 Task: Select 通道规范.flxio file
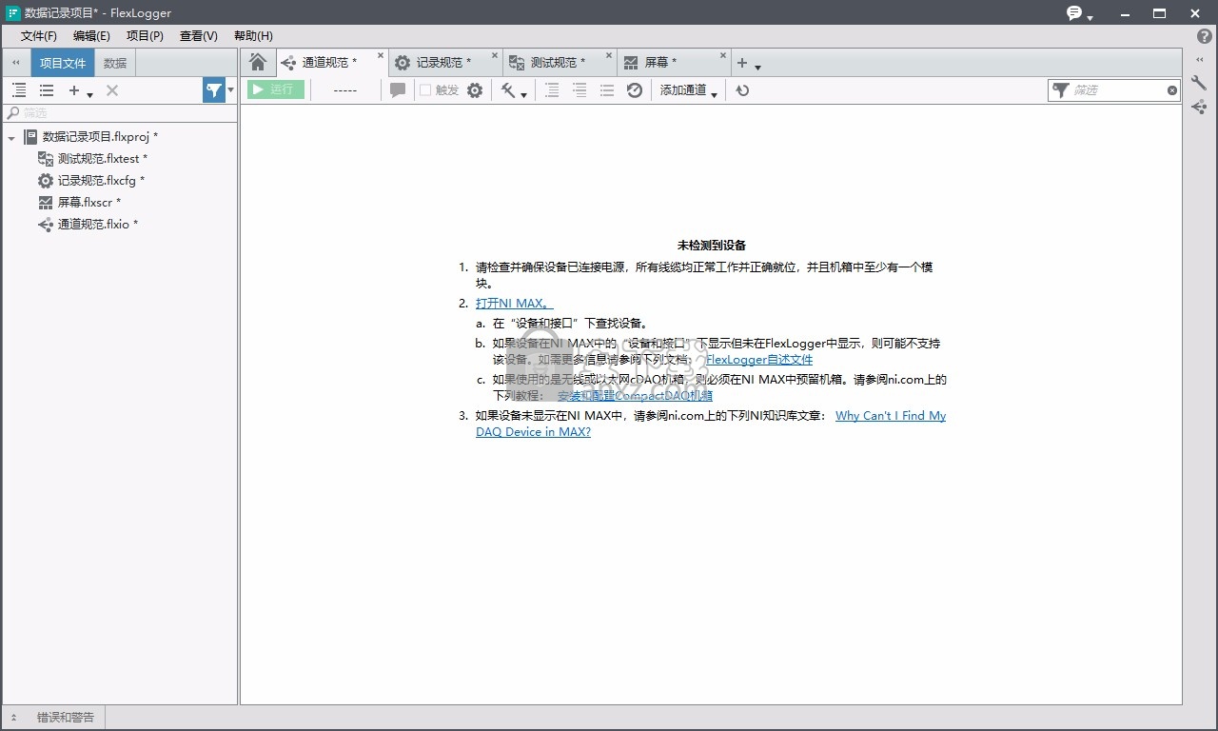click(x=98, y=225)
